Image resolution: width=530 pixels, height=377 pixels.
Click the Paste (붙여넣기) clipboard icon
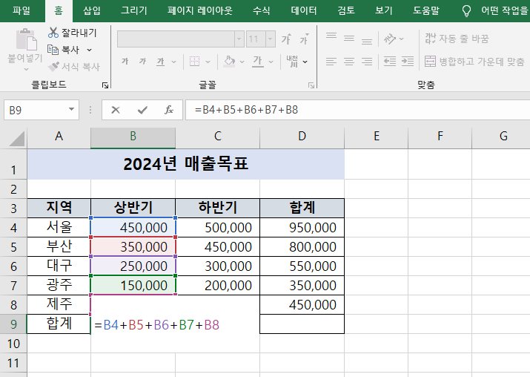click(27, 40)
